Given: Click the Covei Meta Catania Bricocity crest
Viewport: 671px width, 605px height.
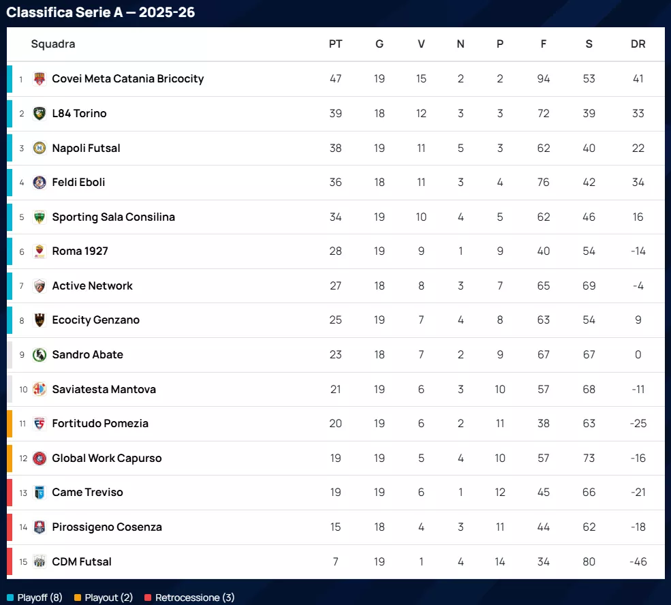Looking at the screenshot, I should point(40,79).
